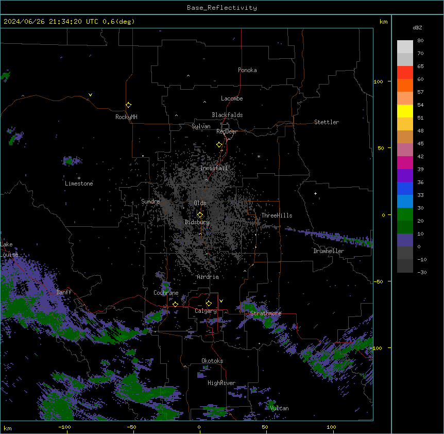The height and width of the screenshot is (434, 444).
Task: Click the dBZ legend heading
Action: 417,27
